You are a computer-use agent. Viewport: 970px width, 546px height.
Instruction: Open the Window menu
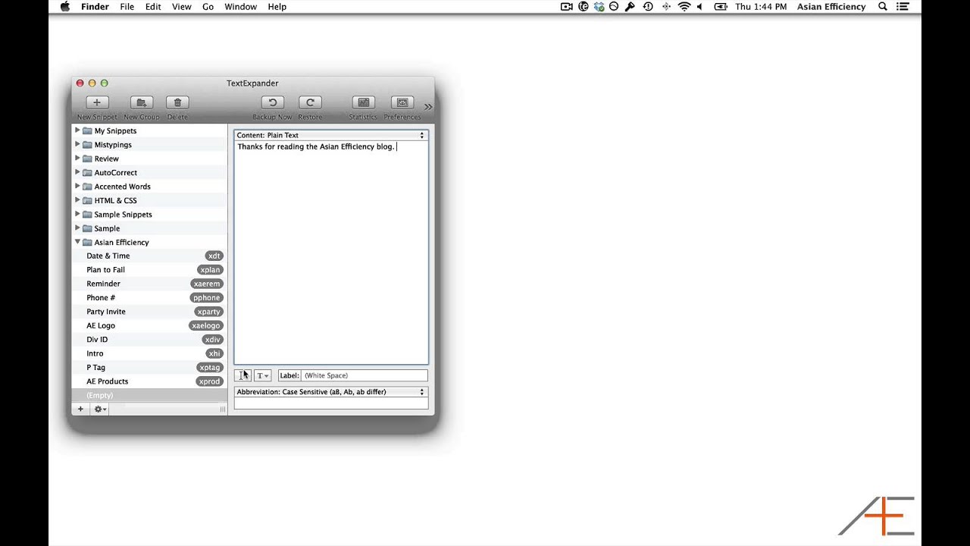(x=240, y=7)
